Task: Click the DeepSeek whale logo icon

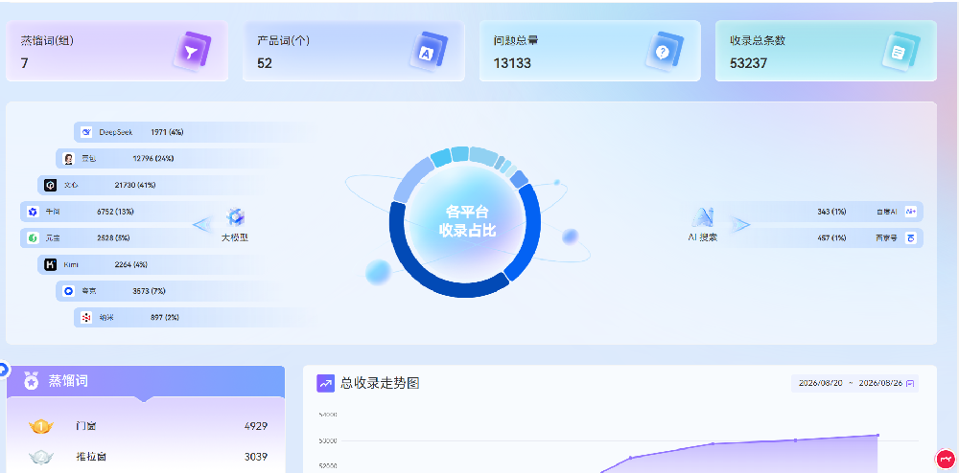Action: coord(86,132)
